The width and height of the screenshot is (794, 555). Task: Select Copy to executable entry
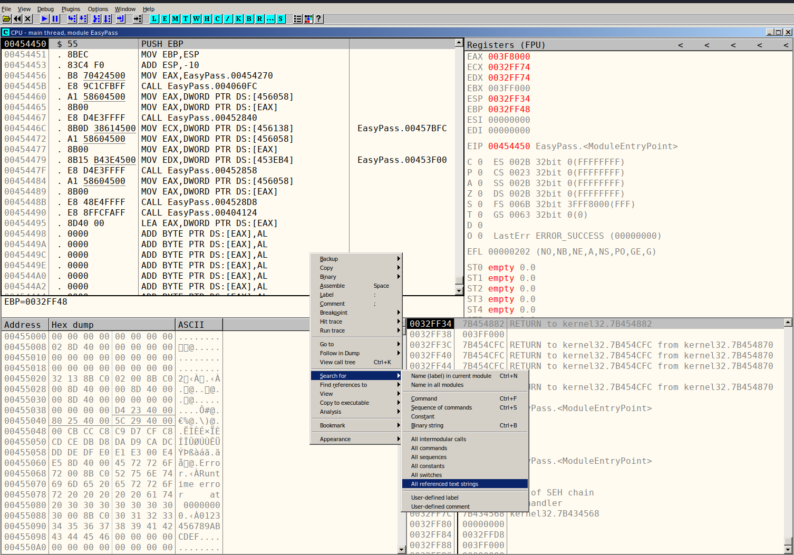pyautogui.click(x=356, y=403)
